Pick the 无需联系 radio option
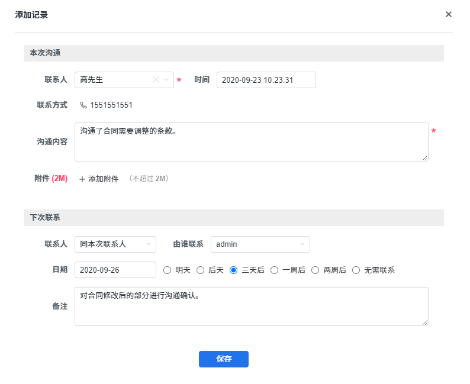The image size is (470, 384). point(356,270)
